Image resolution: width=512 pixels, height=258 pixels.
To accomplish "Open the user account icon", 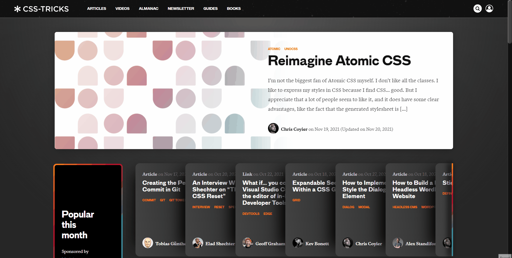I will tap(489, 9).
